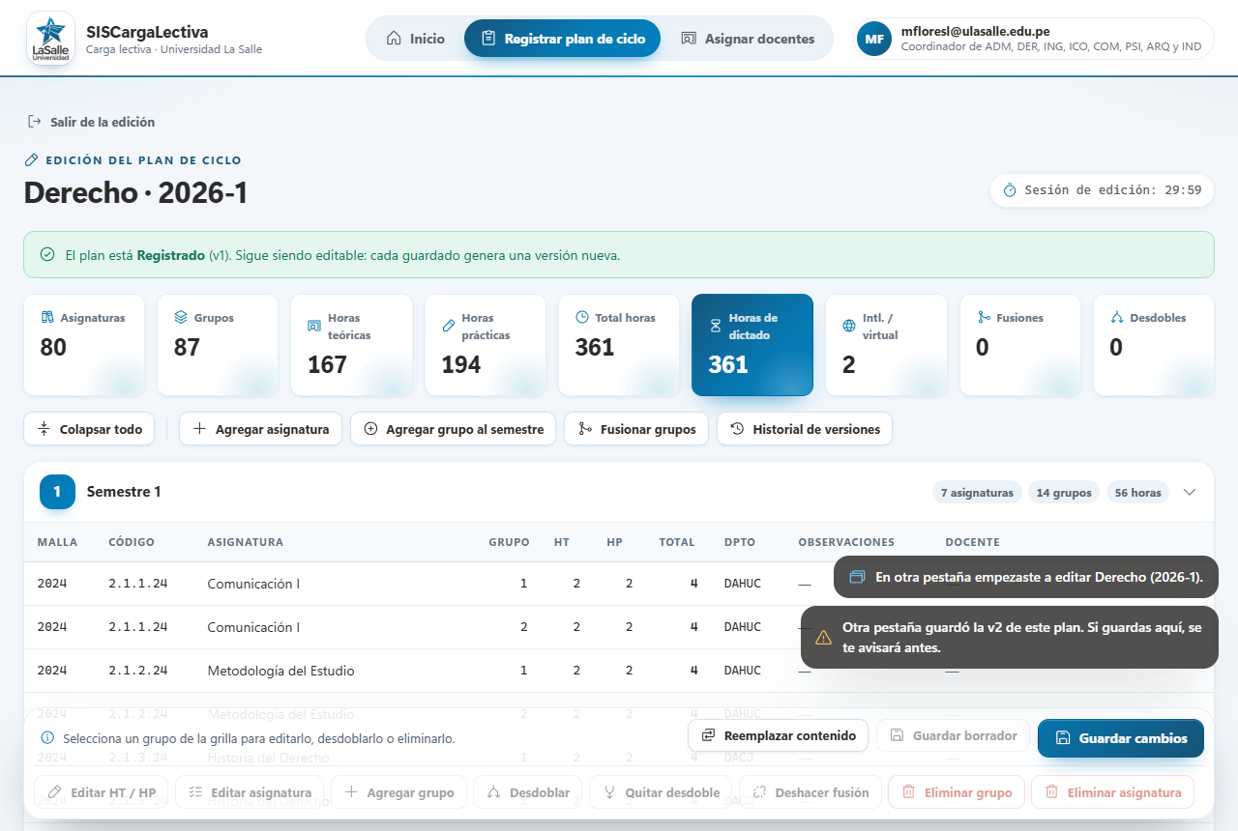Select the Comunicación I group 2 row

tap(619, 627)
